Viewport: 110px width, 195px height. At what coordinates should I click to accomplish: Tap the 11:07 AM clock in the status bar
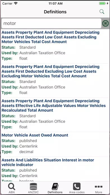click(x=56, y=3)
